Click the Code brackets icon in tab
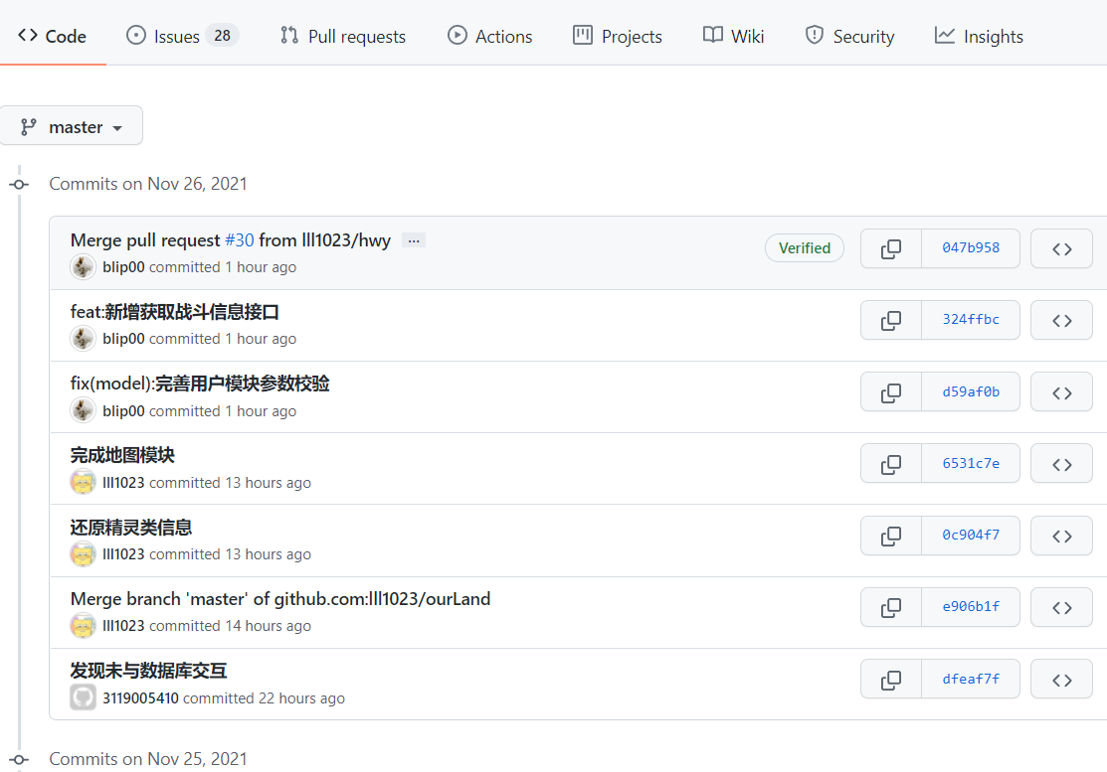 pyautogui.click(x=28, y=35)
